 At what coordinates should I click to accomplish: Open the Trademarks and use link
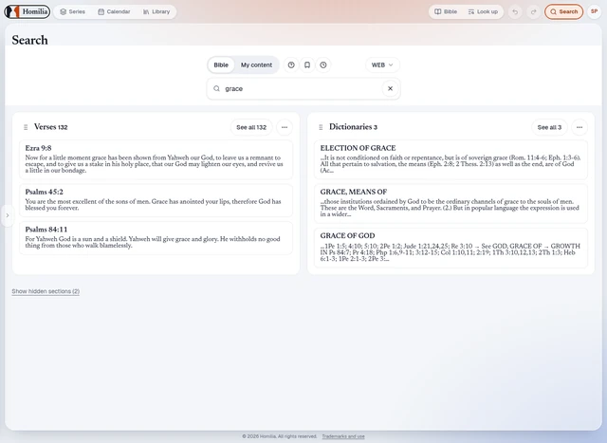(x=343, y=436)
